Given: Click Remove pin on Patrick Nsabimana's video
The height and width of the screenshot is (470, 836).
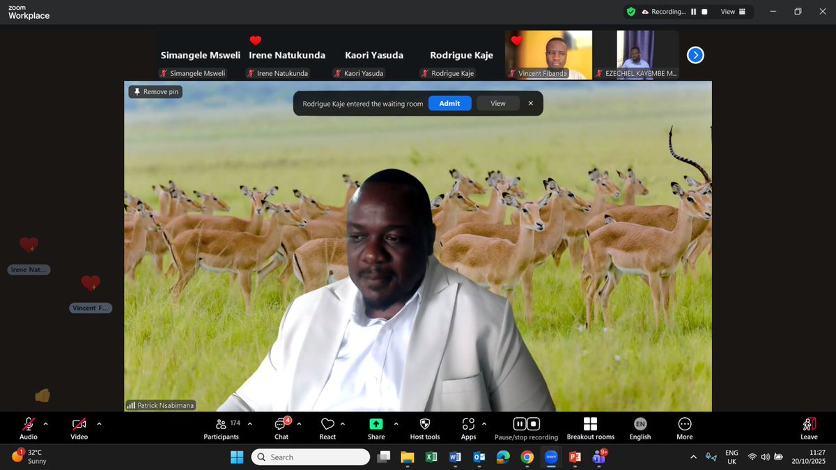Looking at the screenshot, I should [155, 91].
